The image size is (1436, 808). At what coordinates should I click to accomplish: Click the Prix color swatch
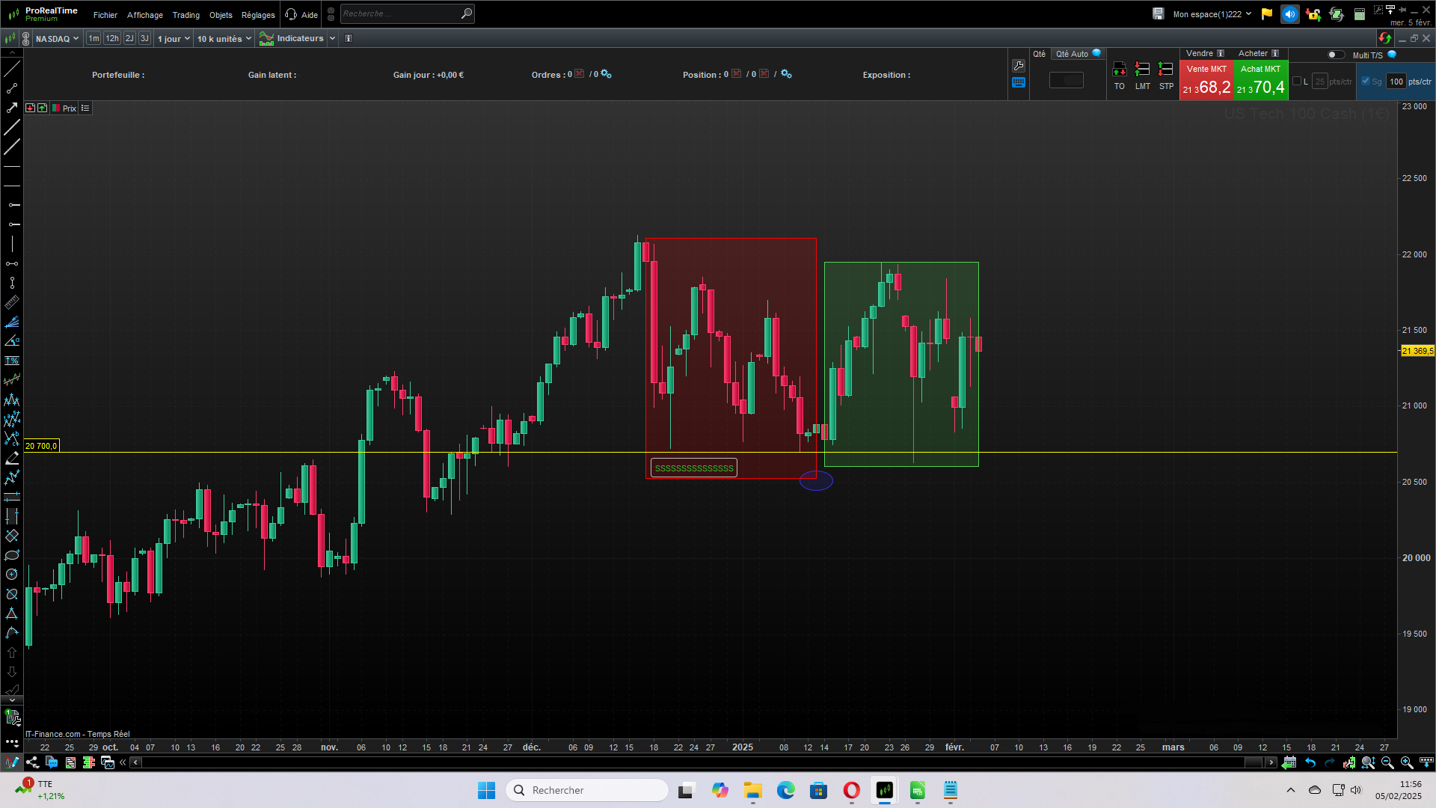(56, 108)
